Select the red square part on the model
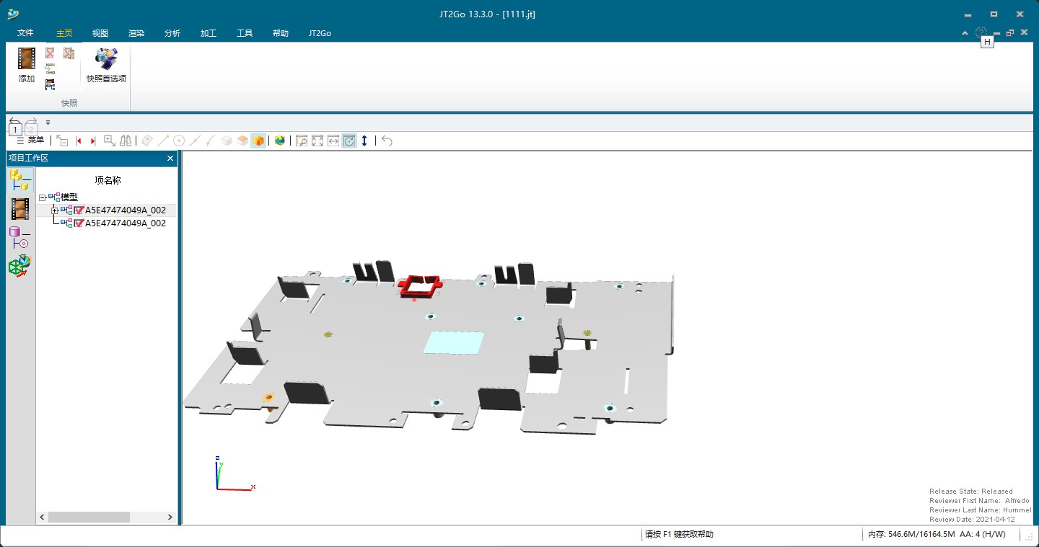Image resolution: width=1039 pixels, height=547 pixels. (x=421, y=285)
